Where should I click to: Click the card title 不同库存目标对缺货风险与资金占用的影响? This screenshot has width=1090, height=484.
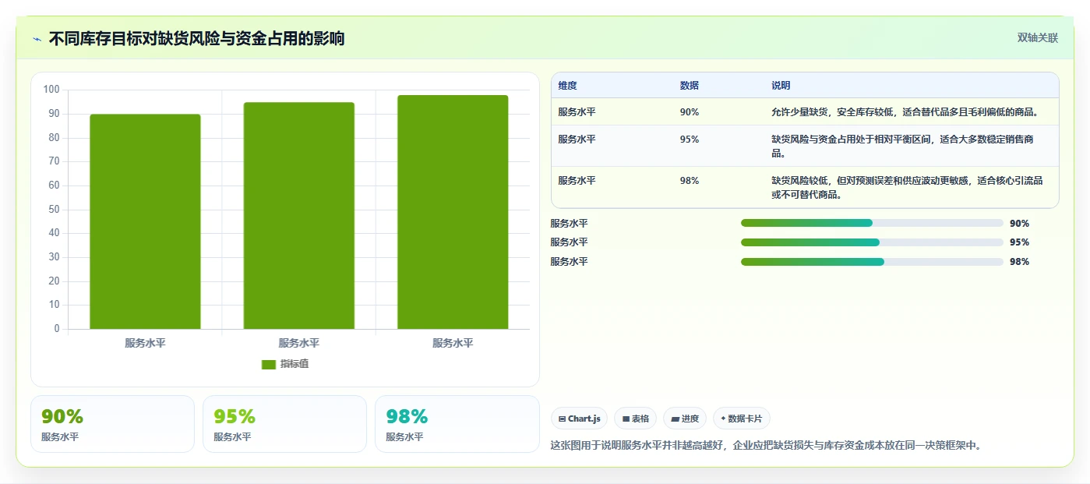[196, 39]
